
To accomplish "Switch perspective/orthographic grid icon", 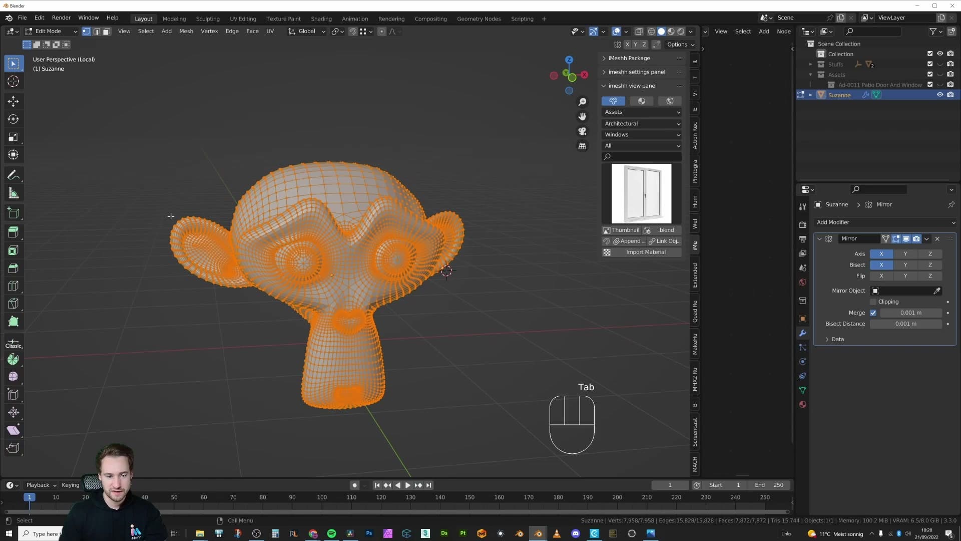I will pos(582,146).
